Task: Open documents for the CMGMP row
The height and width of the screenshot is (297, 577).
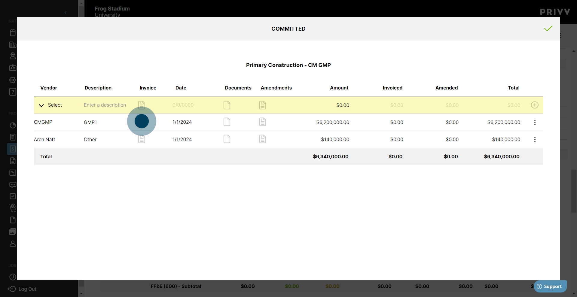Action: pyautogui.click(x=227, y=122)
